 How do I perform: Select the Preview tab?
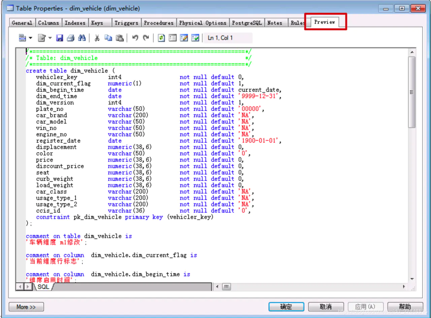coord(325,22)
